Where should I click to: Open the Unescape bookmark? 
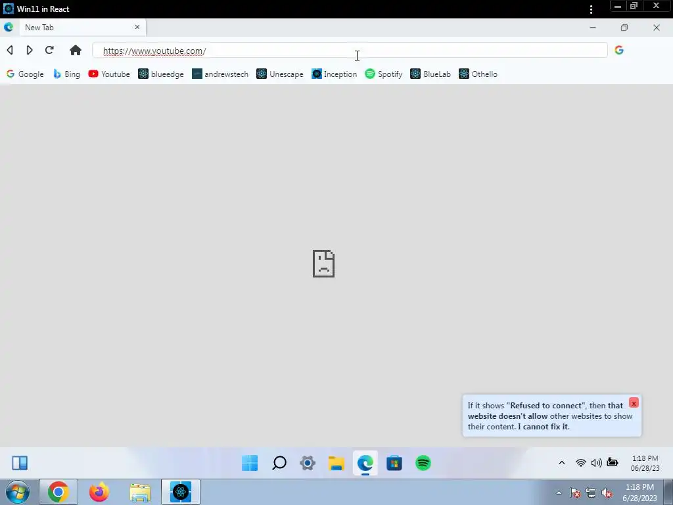click(280, 74)
